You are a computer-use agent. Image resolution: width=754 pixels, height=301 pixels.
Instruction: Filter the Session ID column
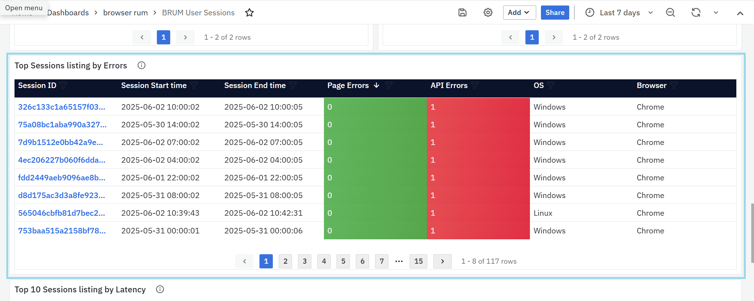64,86
